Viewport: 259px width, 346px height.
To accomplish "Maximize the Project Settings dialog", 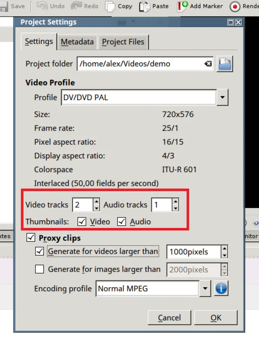I will 231,22.
